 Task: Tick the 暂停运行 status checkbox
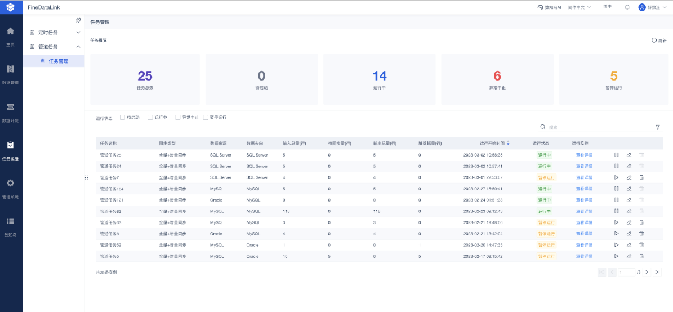coord(206,117)
